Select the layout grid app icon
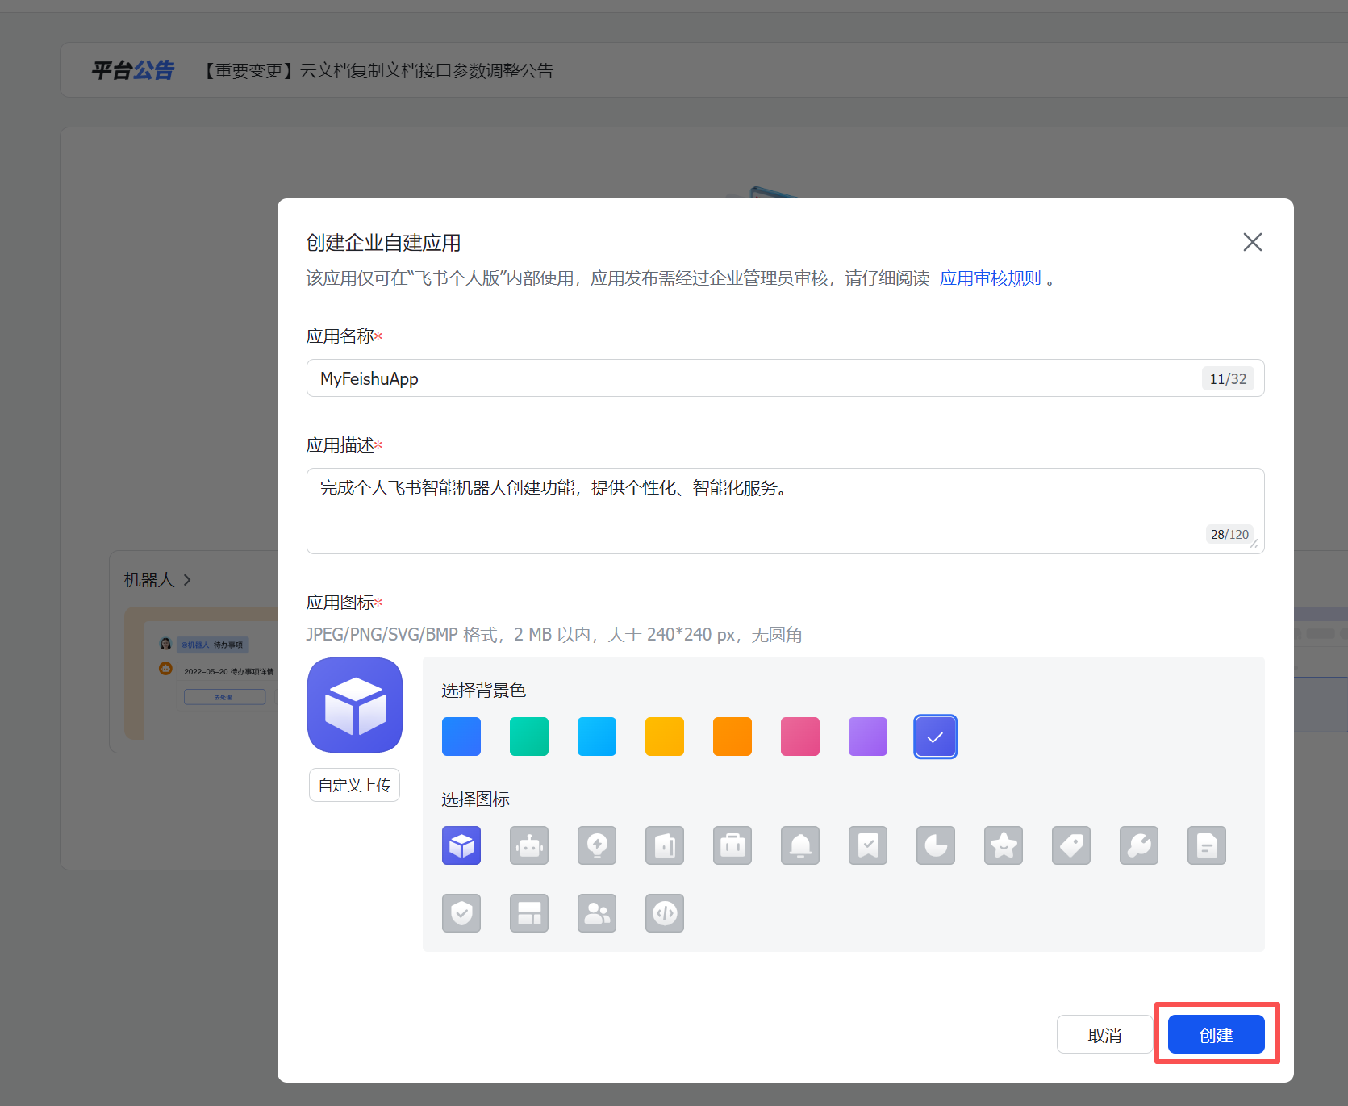 click(529, 913)
